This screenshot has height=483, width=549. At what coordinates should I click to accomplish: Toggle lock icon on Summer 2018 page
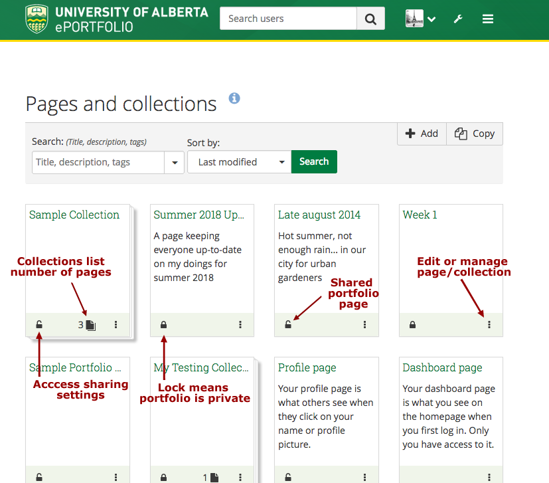pos(164,325)
